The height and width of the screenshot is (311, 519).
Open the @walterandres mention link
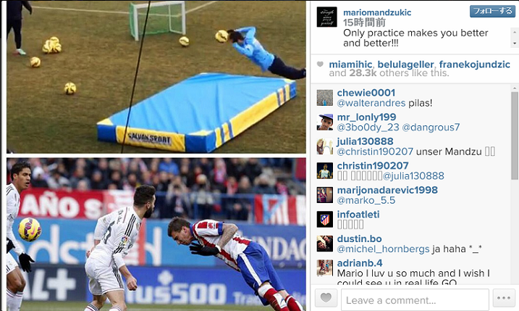pos(371,103)
